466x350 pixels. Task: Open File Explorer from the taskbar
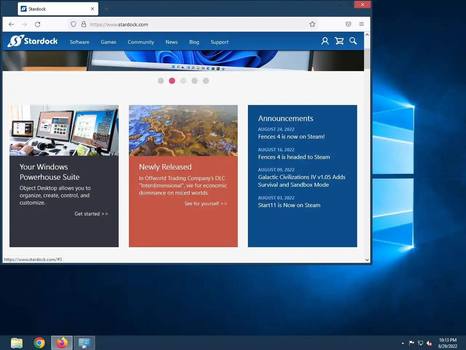click(x=17, y=343)
